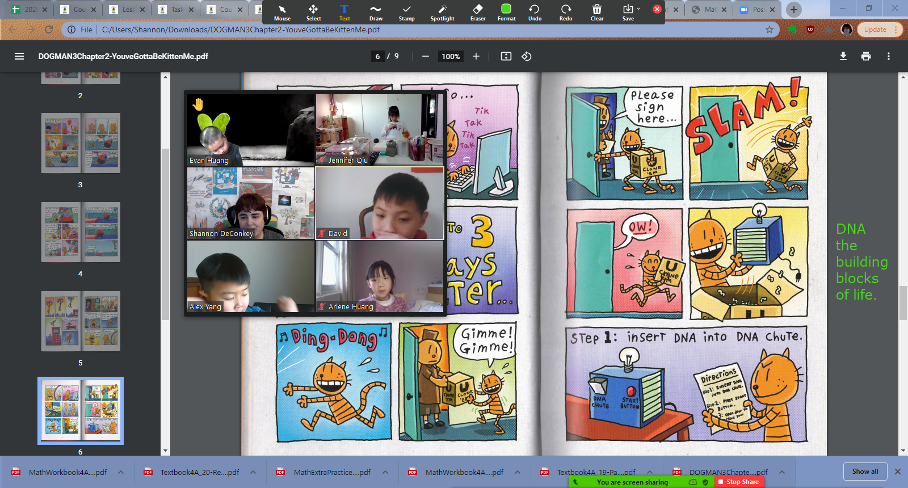Select Jennifer Qiu's video tile
The width and height of the screenshot is (908, 488).
coord(380,129)
